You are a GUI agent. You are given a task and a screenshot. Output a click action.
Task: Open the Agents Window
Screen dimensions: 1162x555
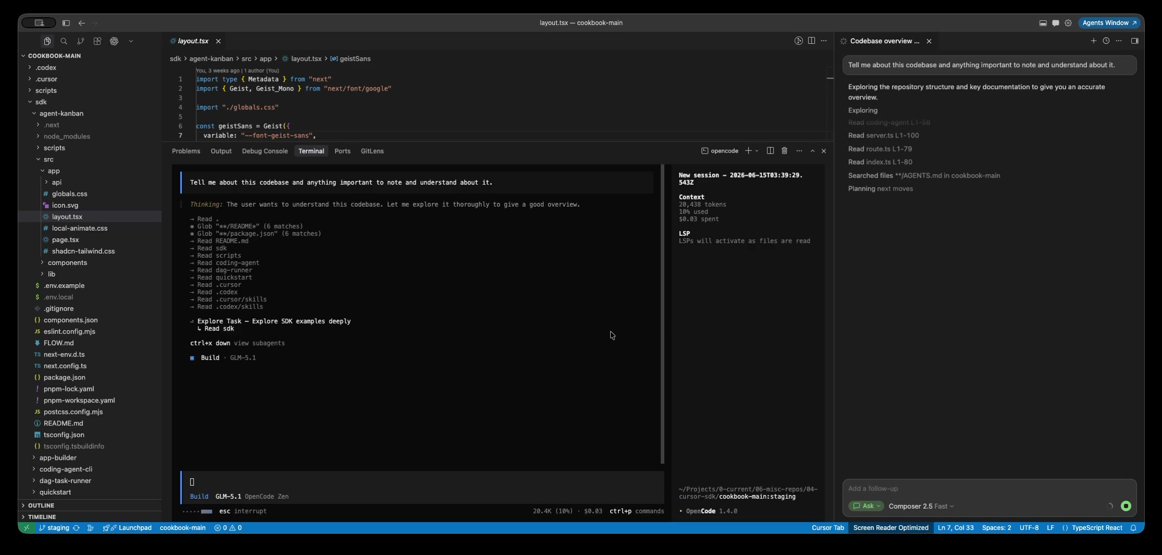point(1109,23)
